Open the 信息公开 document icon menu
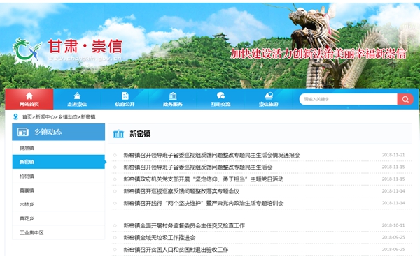 point(125,96)
